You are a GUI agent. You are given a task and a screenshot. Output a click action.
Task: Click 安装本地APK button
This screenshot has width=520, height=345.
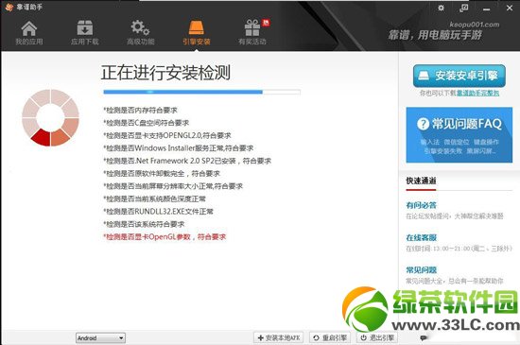click(x=279, y=337)
